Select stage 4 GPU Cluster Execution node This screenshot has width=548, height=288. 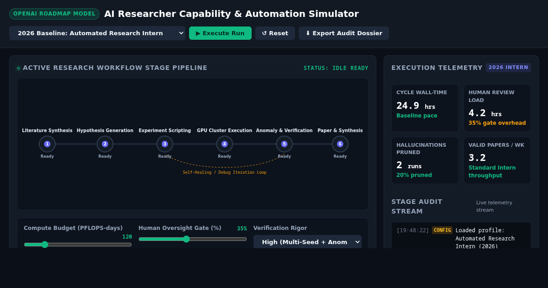pyautogui.click(x=225, y=144)
